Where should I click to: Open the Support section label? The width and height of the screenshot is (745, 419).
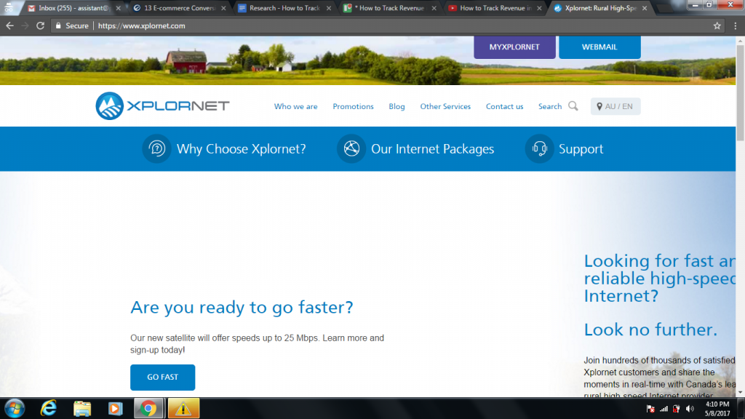581,149
